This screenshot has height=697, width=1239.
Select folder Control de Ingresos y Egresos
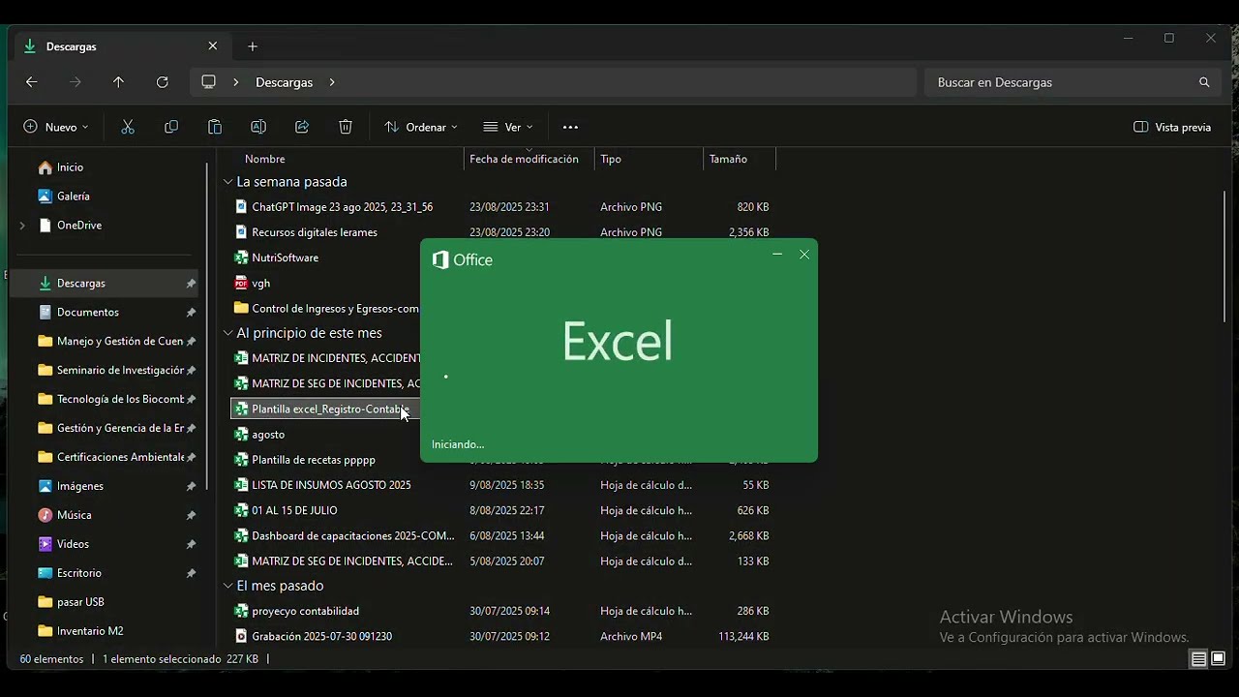335,309
